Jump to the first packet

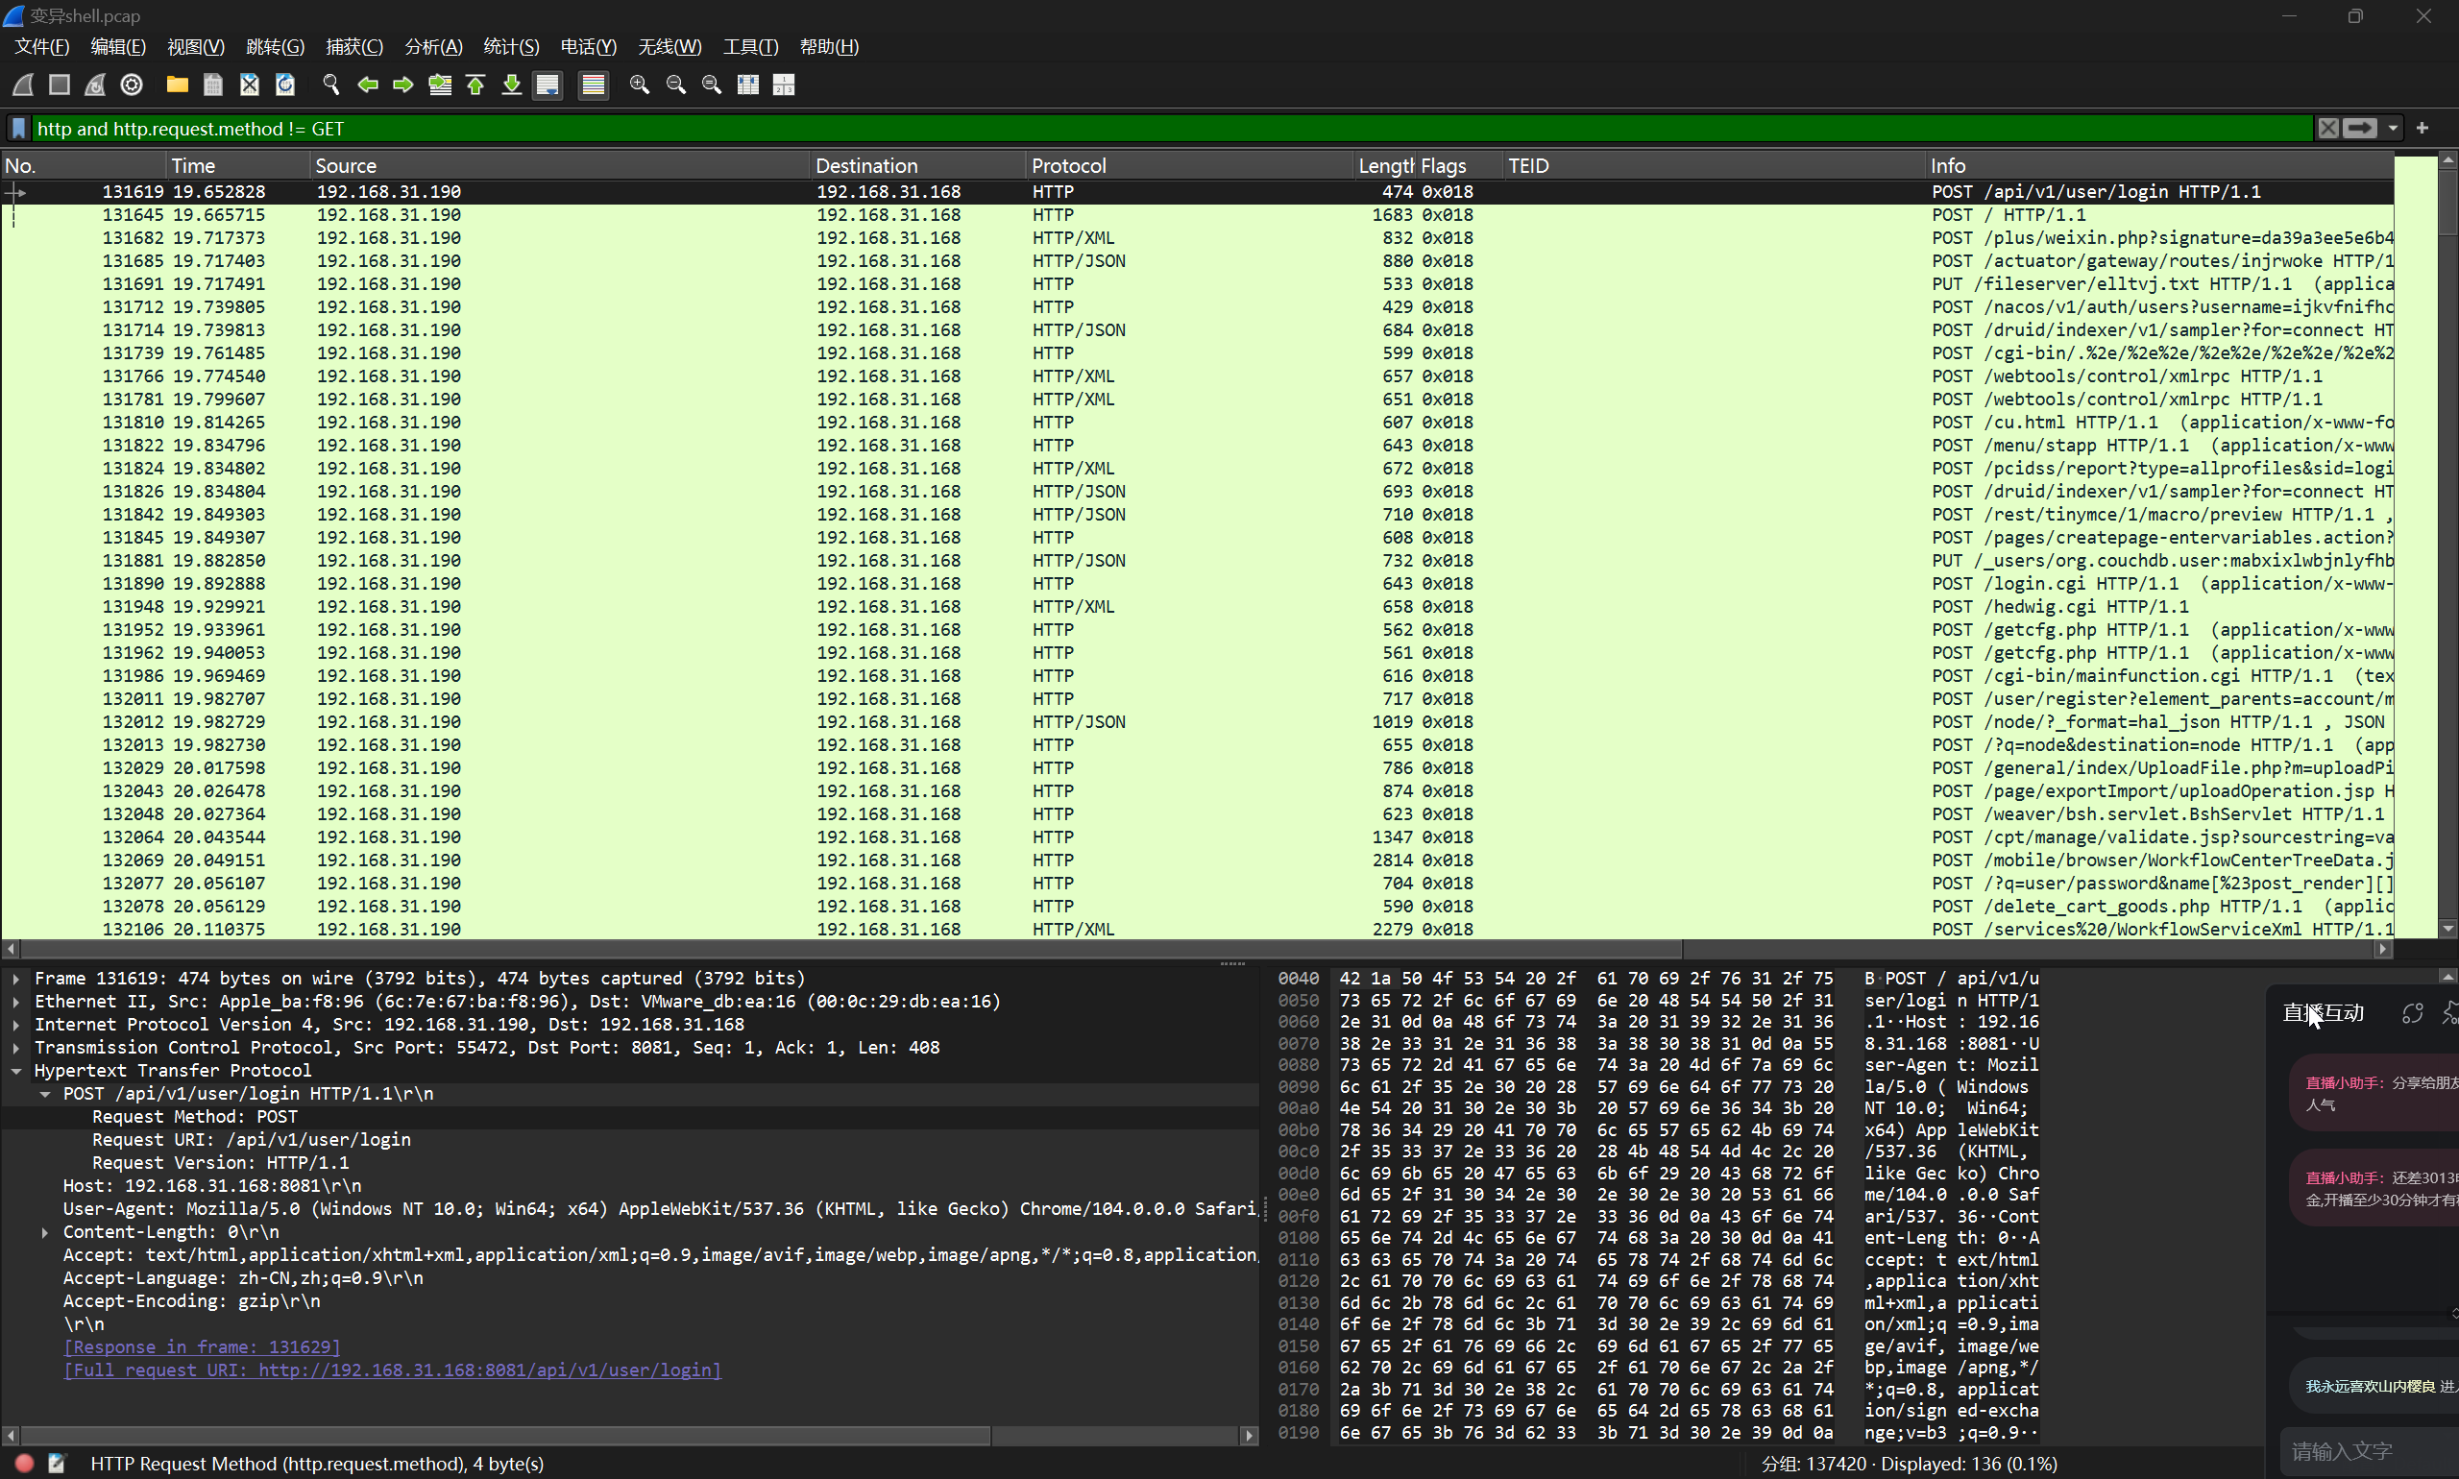point(475,85)
